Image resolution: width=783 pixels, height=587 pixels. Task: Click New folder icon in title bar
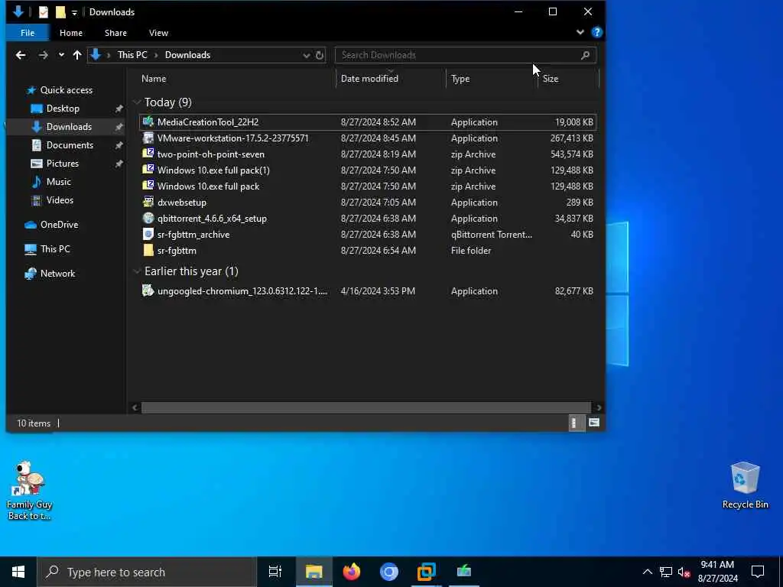[x=60, y=12]
